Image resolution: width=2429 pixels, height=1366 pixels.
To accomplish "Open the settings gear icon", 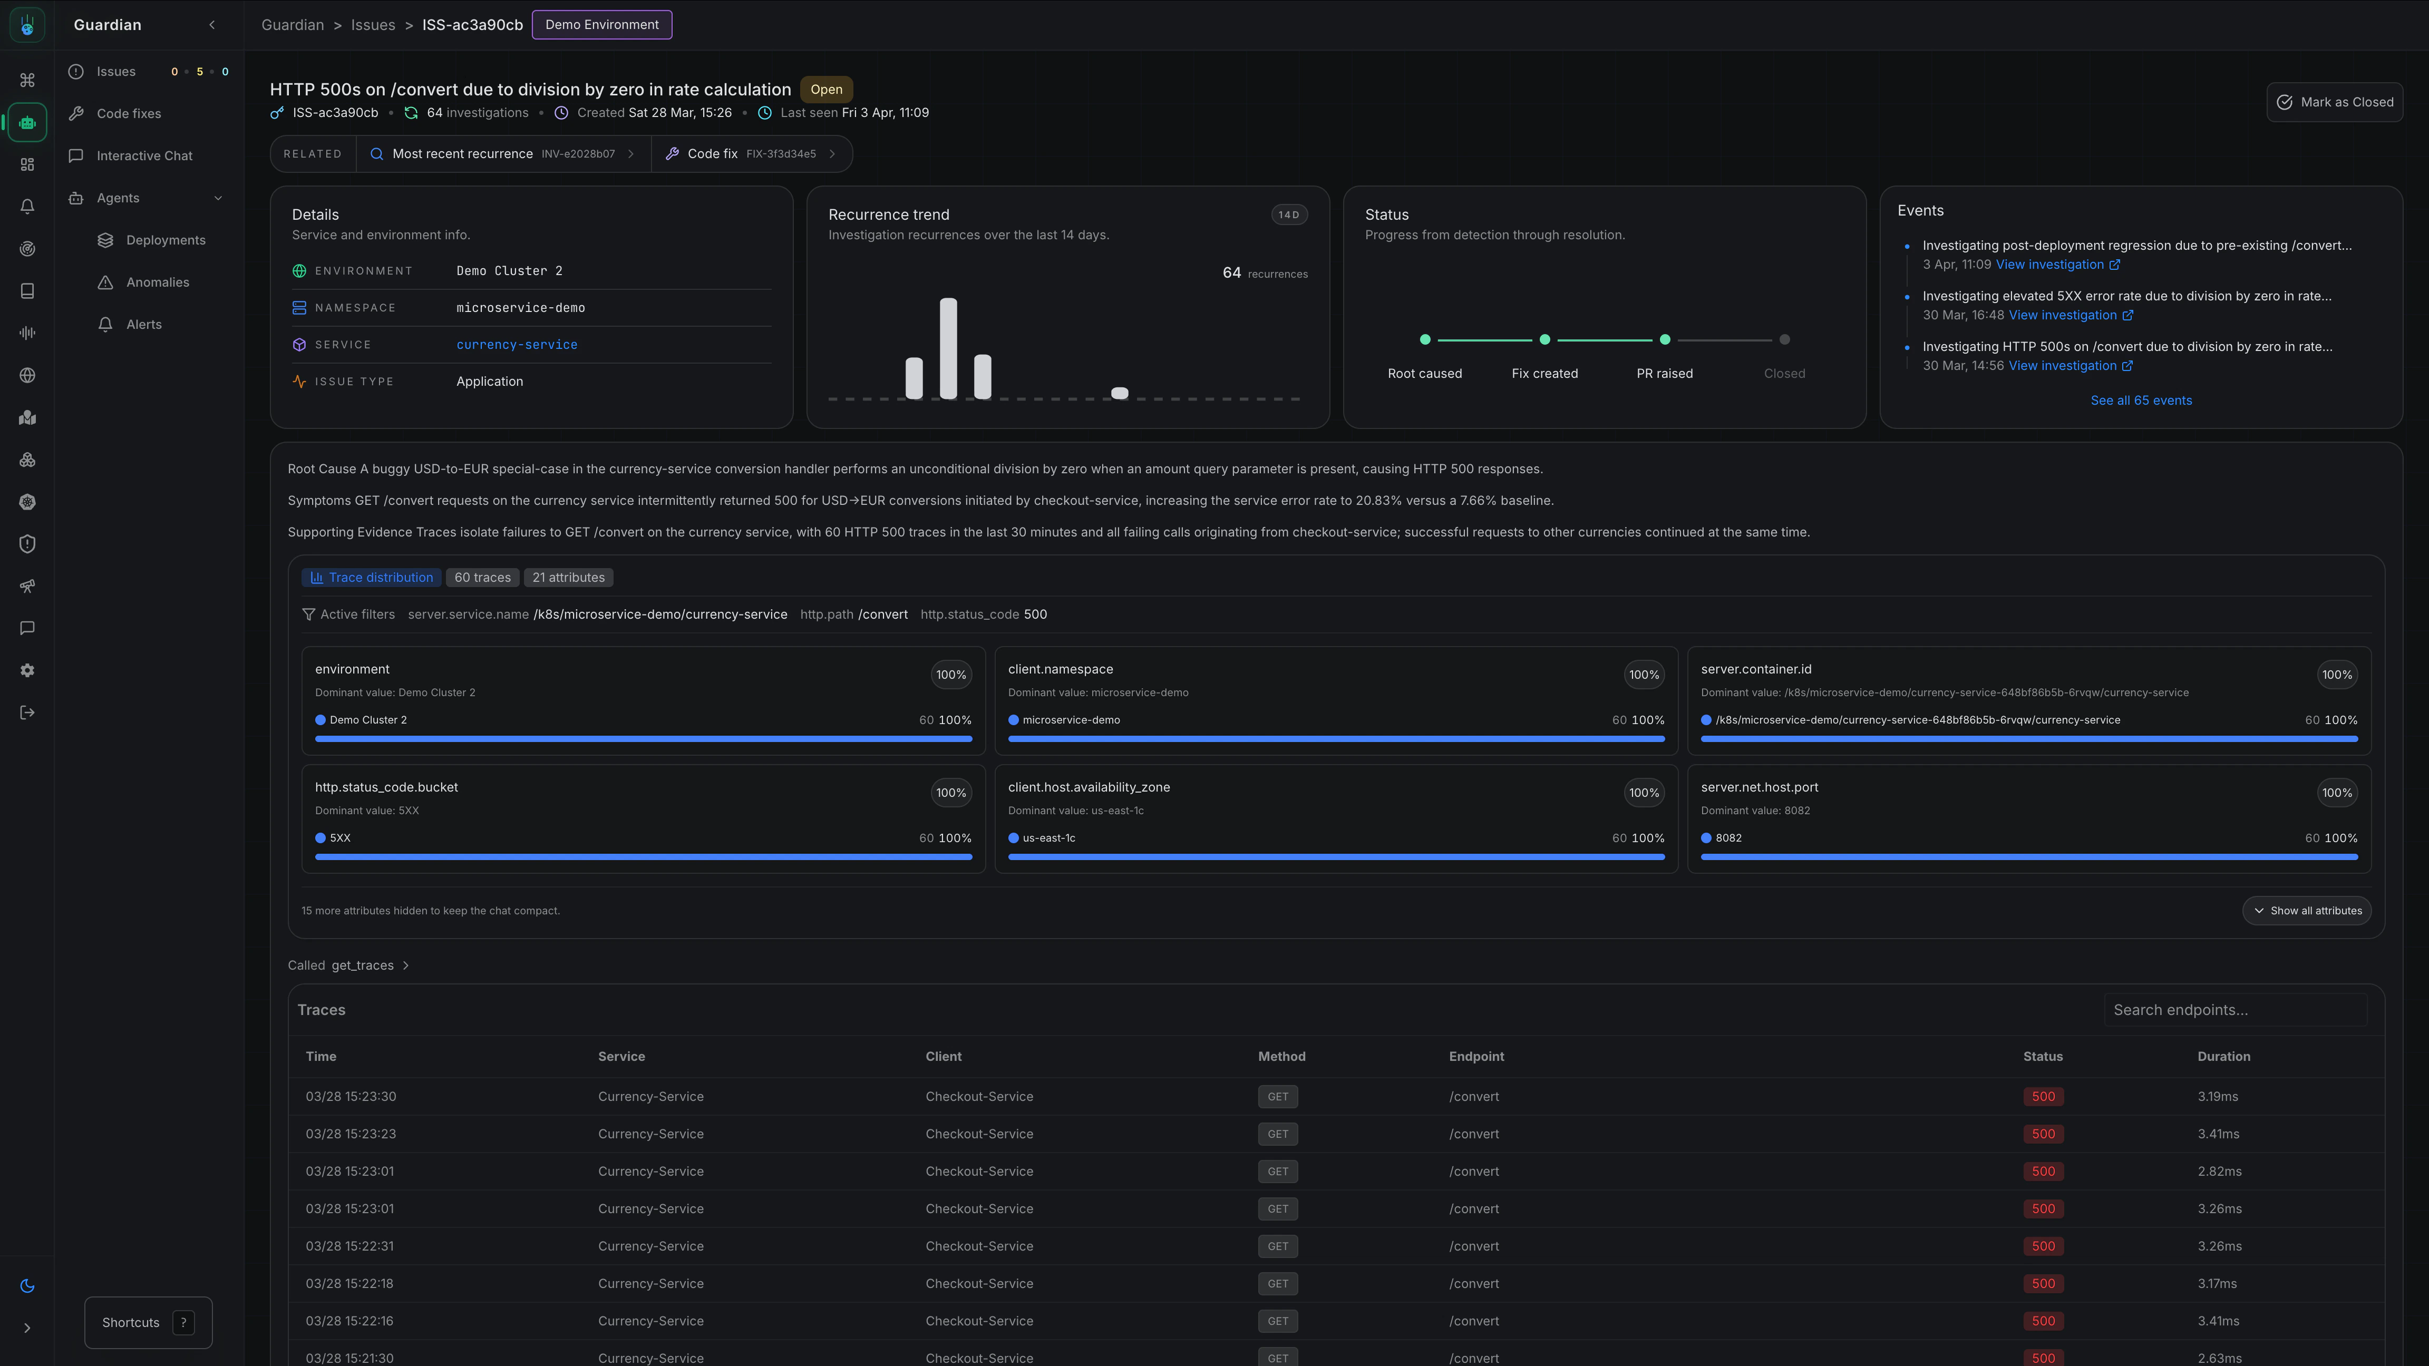I will [x=27, y=670].
